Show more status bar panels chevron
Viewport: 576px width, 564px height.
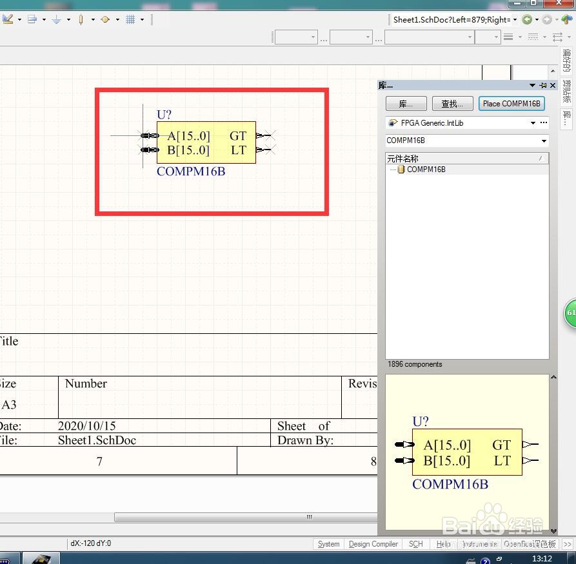[x=568, y=544]
